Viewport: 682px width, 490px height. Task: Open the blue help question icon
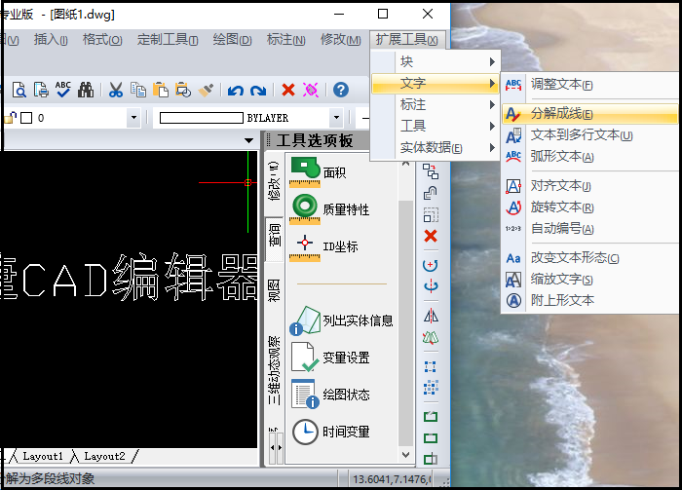click(341, 90)
